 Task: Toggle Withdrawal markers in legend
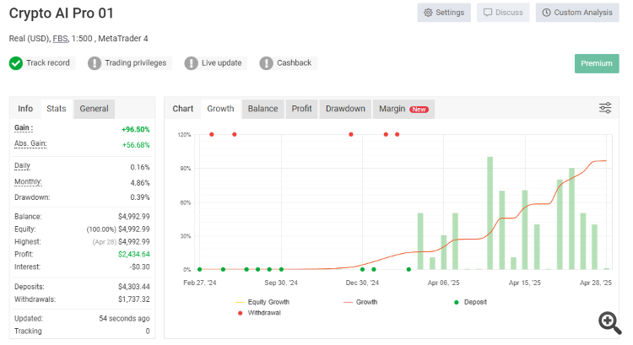click(259, 313)
